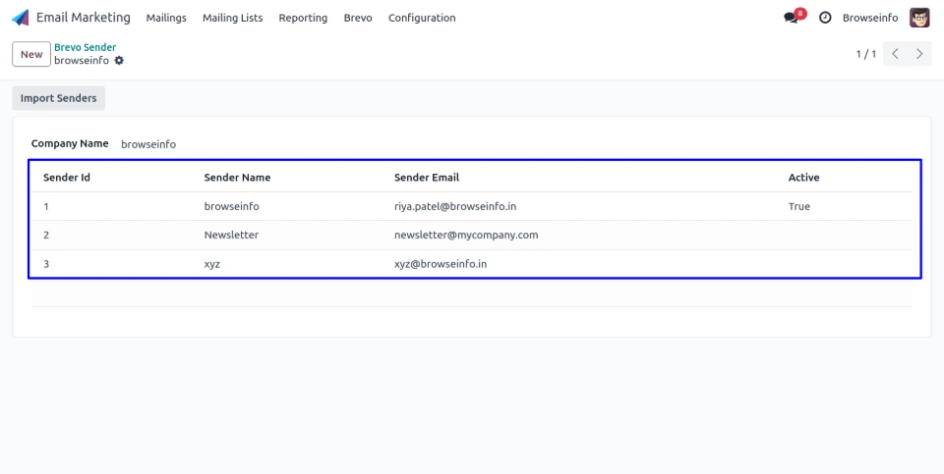
Task: Expand the Brevo menu
Action: click(358, 18)
